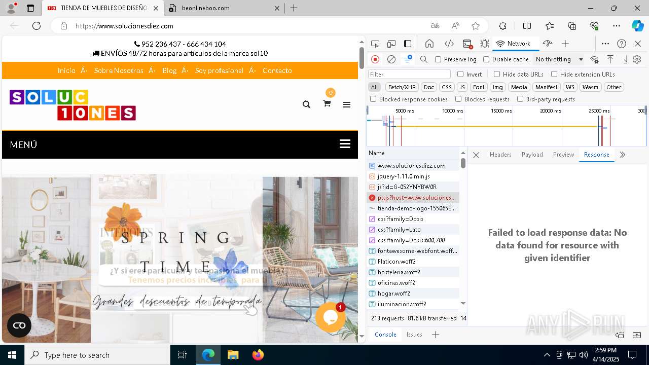Open the Soy profesional link
This screenshot has width=649, height=365.
219,70
